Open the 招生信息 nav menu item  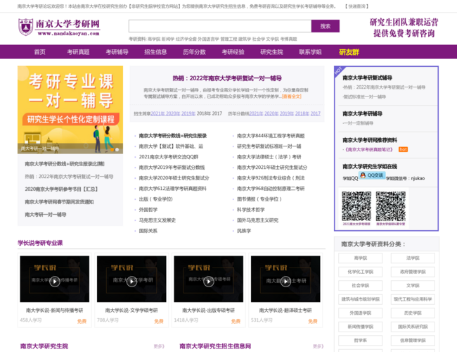155,52
